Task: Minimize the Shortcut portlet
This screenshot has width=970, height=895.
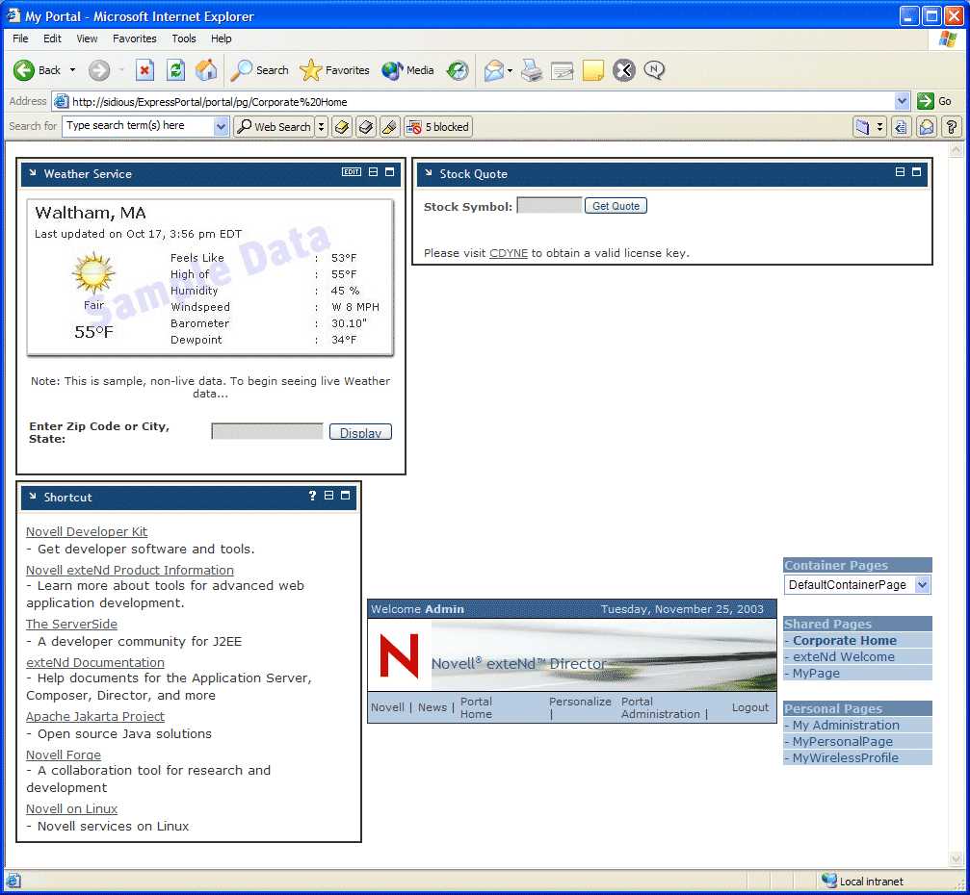Action: (x=329, y=495)
